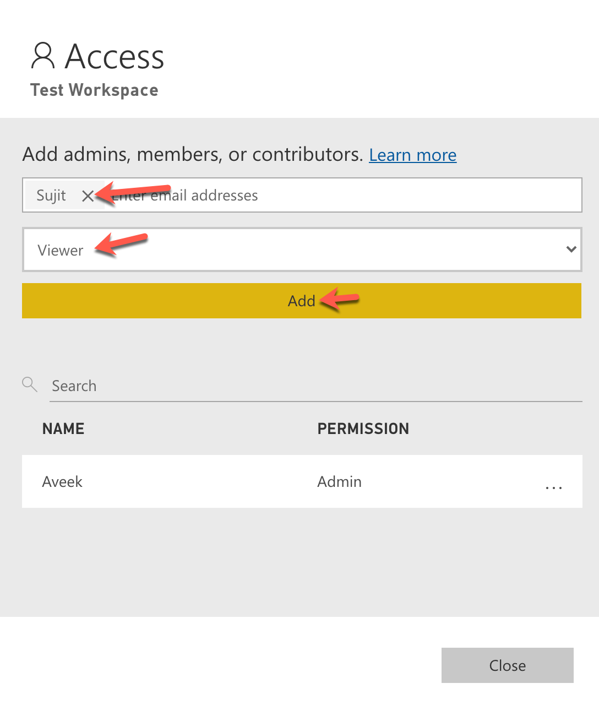Sort by the NAME column header
The height and width of the screenshot is (705, 599).
pyautogui.click(x=63, y=429)
